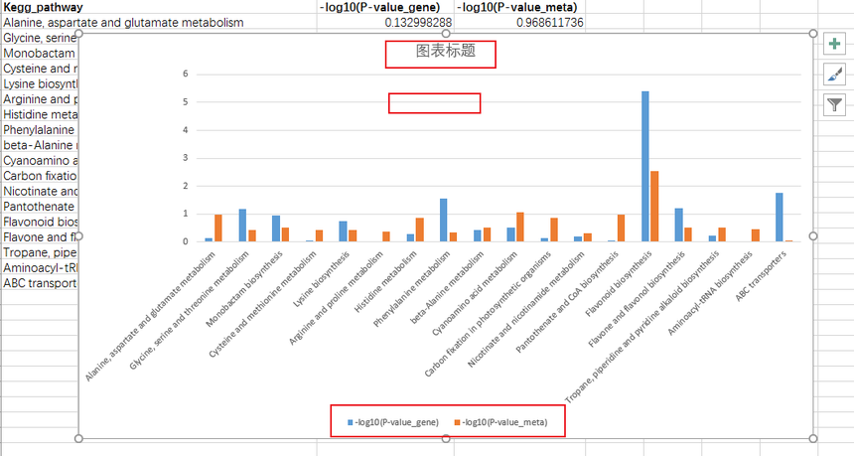Click the chart's top-right resize handle

coord(813,33)
